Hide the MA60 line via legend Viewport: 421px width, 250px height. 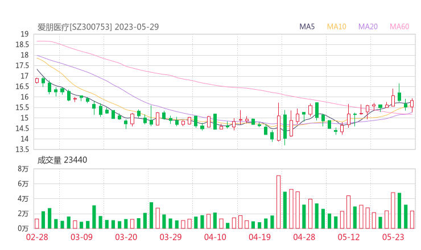(x=399, y=26)
